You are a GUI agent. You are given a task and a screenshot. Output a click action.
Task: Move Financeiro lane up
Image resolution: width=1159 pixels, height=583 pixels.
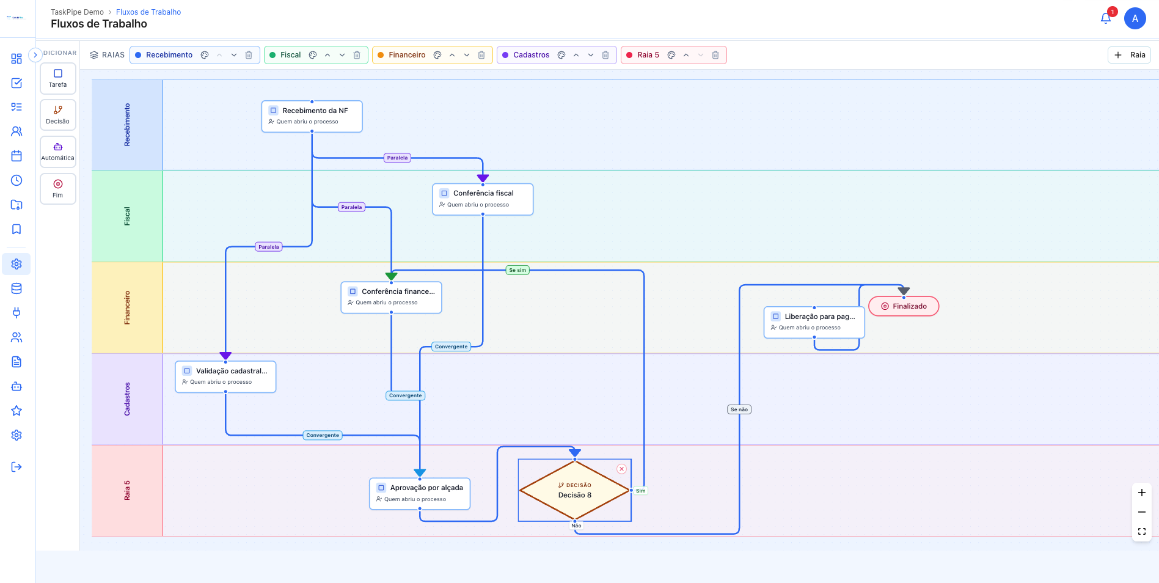[452, 55]
